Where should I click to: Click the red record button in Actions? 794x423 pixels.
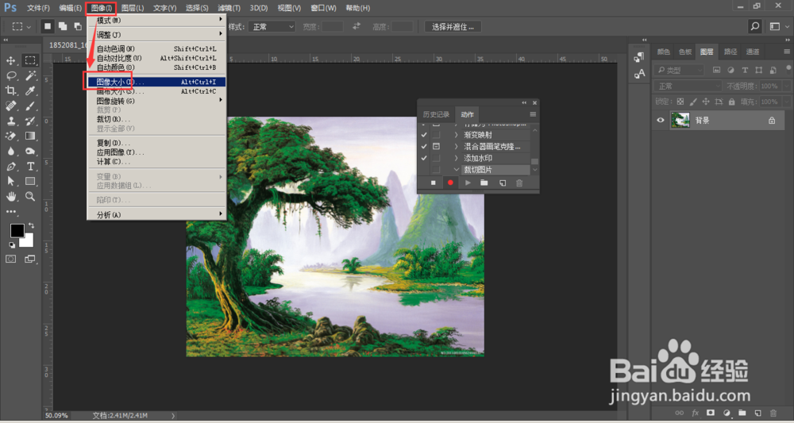point(450,183)
